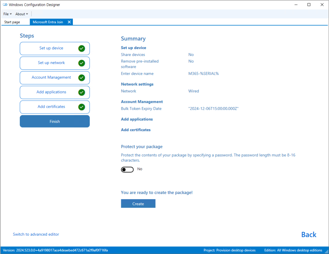
Task: Minimize the Windows Configuration Designer window
Action: [296, 5]
